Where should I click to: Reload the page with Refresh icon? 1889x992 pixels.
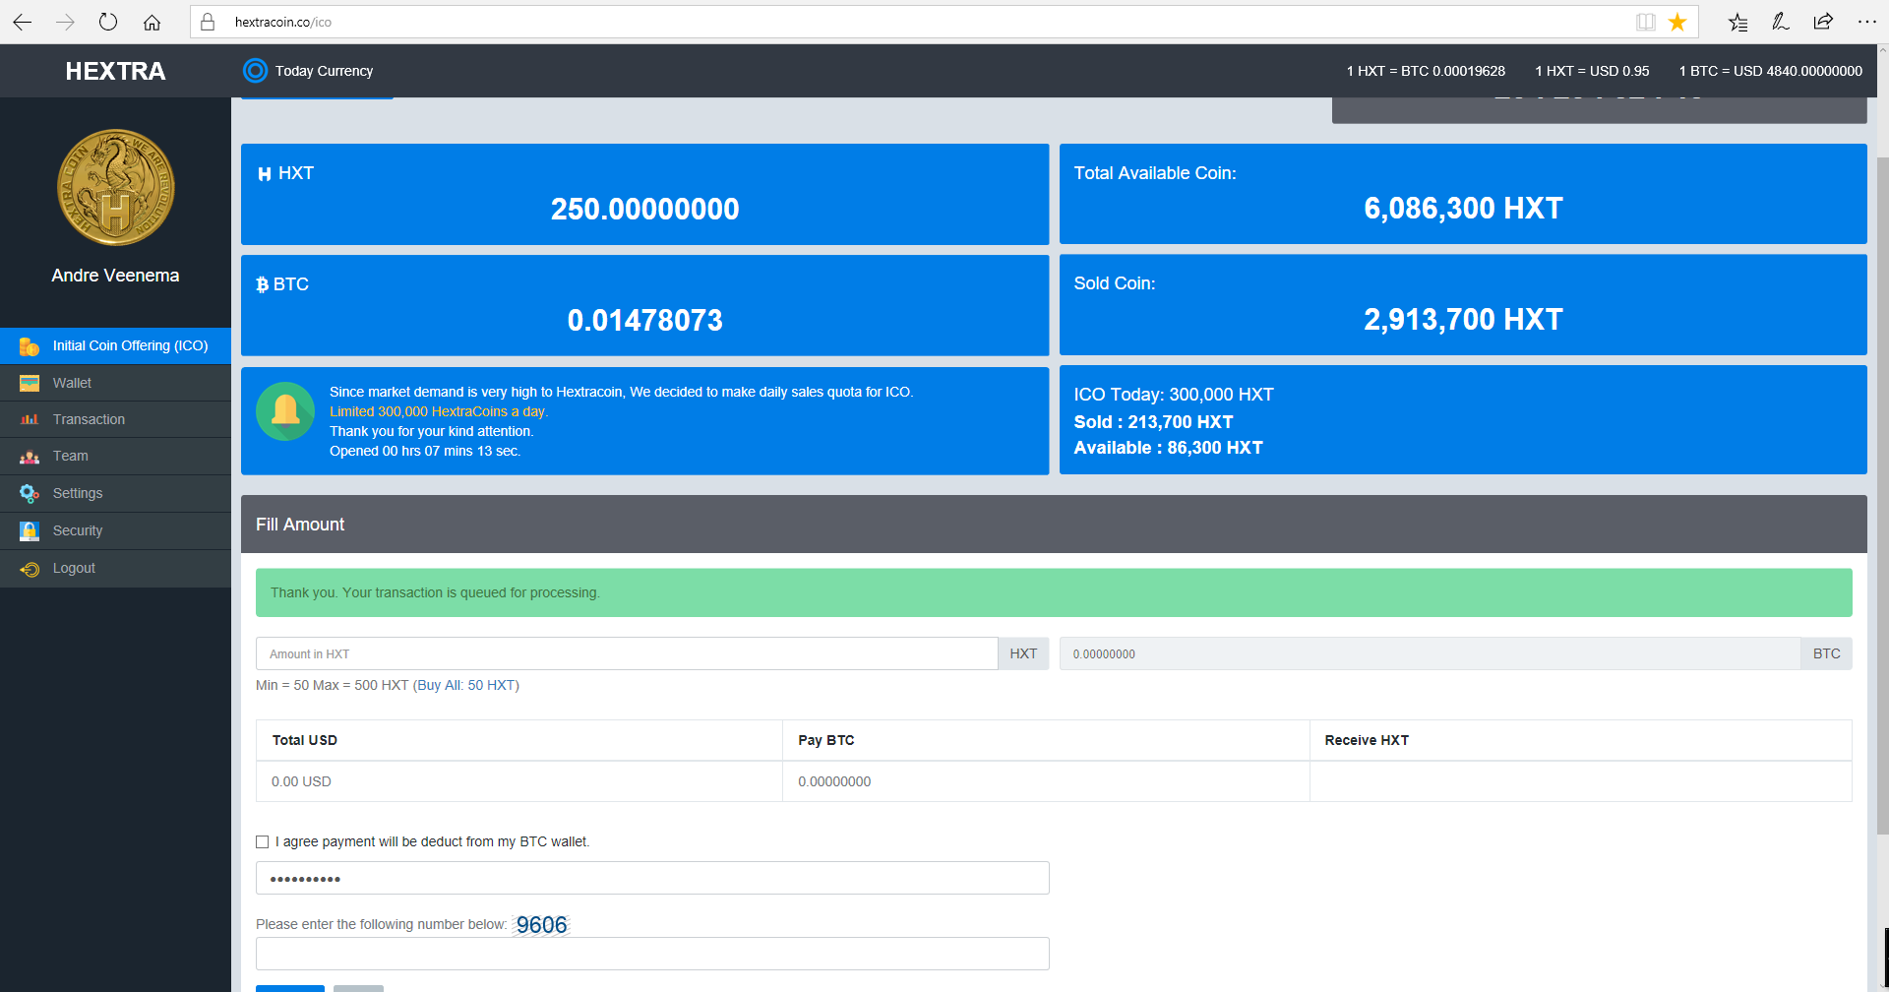(108, 22)
